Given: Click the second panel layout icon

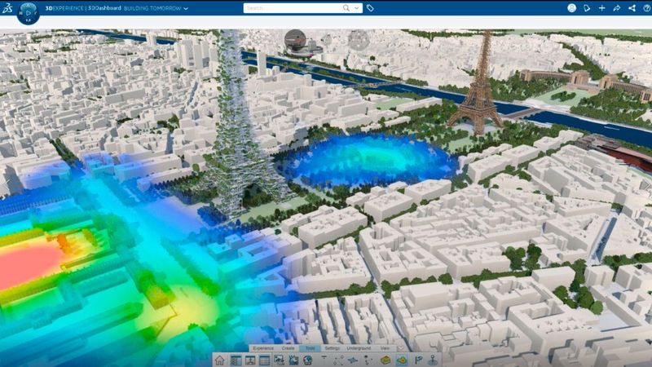Looking at the screenshot, I should point(250,360).
